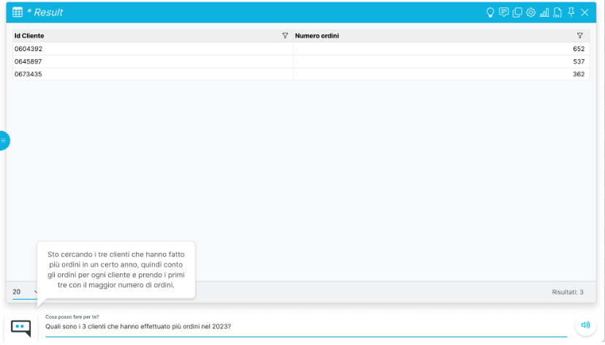Click the question input field
The width and height of the screenshot is (605, 345).
306,327
